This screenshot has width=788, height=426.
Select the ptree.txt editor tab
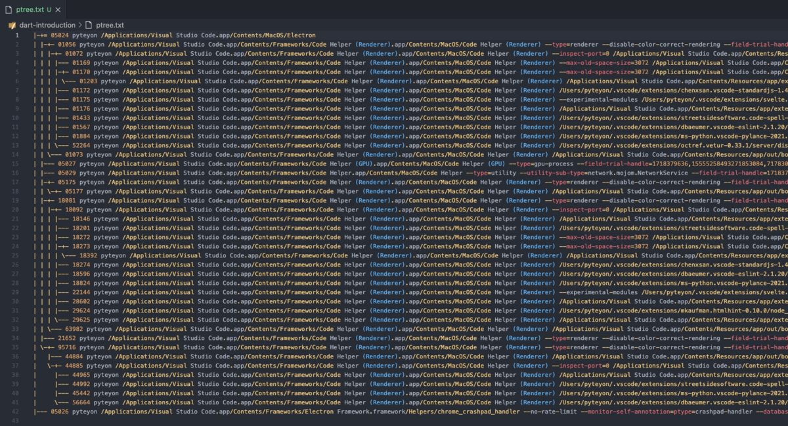pos(33,10)
